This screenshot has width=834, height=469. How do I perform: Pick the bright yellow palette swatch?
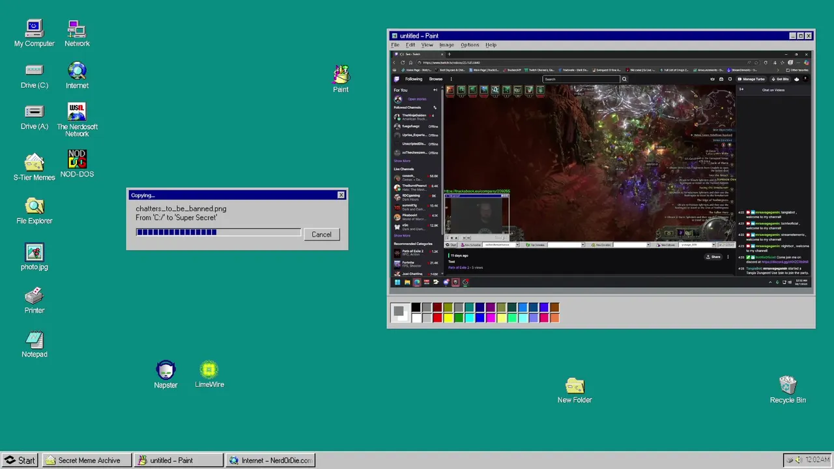point(448,318)
